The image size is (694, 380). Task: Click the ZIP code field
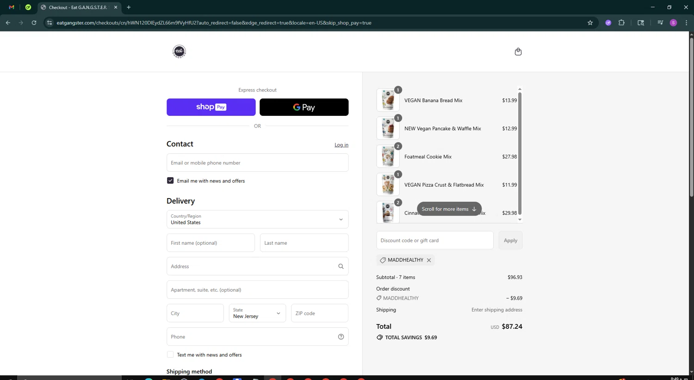tap(320, 313)
